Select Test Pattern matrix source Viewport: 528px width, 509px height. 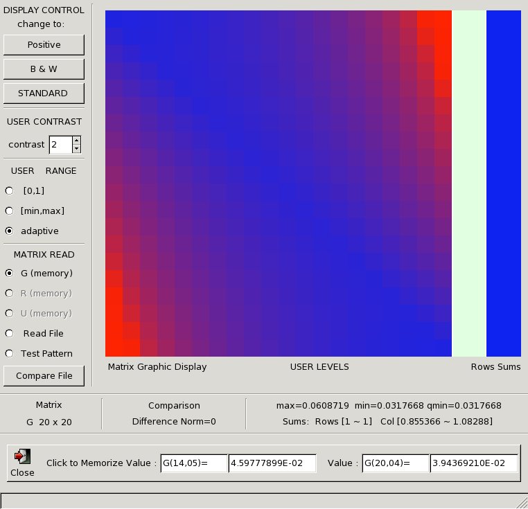(x=10, y=353)
